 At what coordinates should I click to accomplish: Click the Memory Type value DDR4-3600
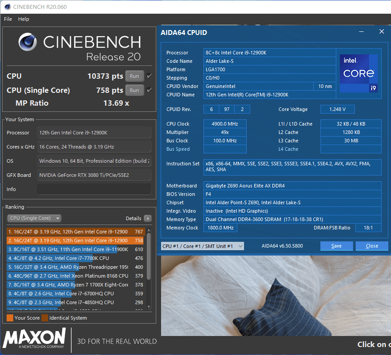tap(293, 219)
